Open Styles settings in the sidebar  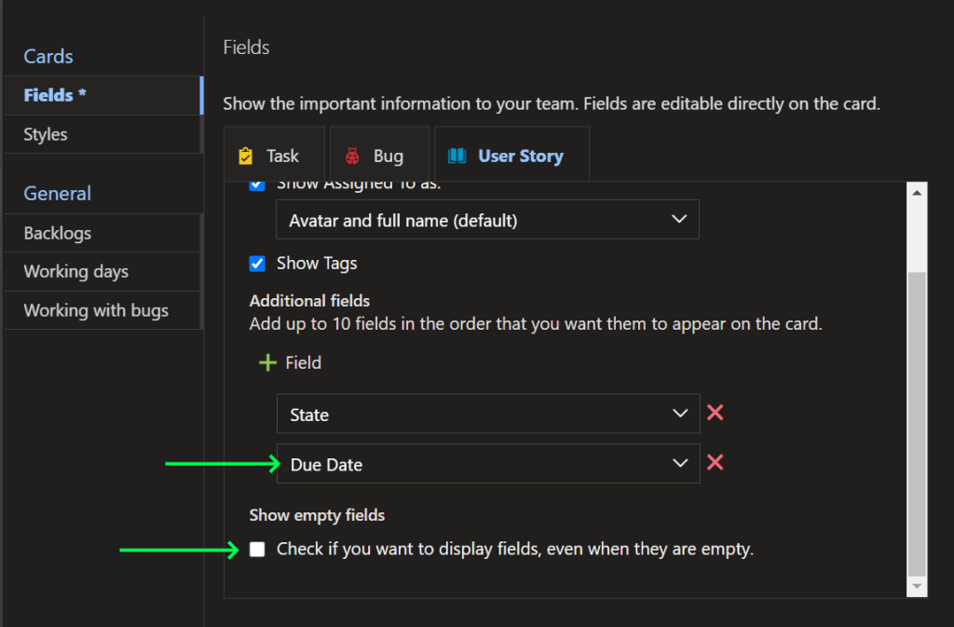click(x=46, y=134)
